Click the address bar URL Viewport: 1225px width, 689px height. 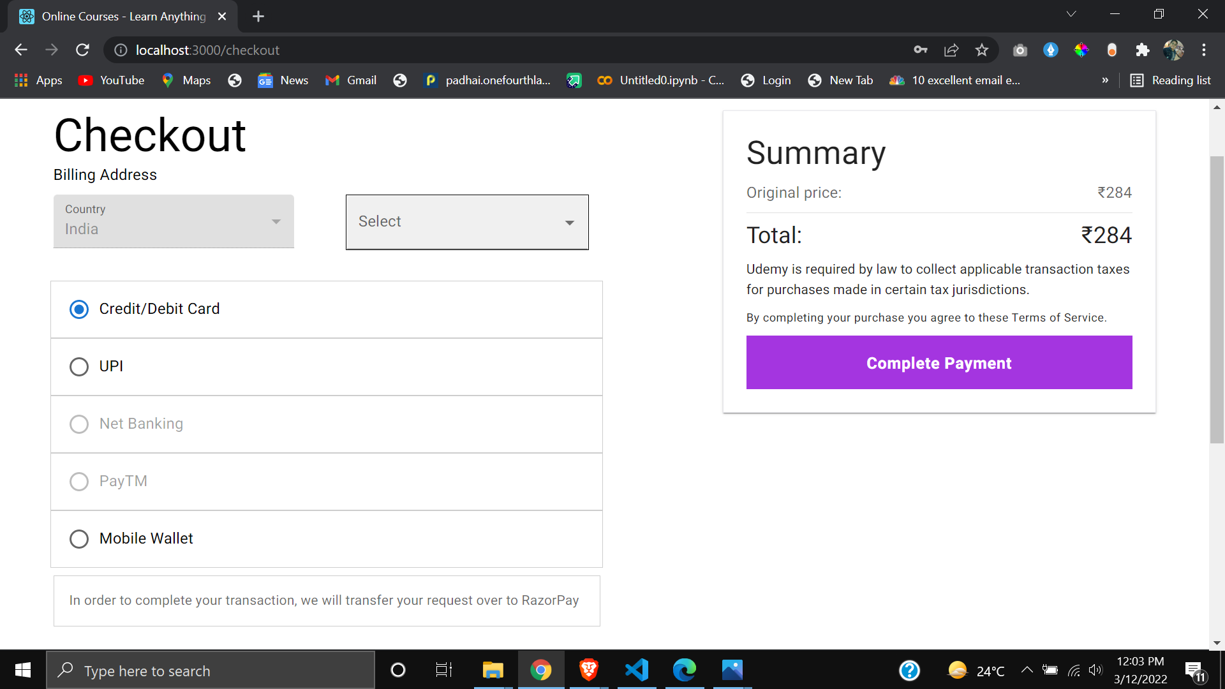coord(207,50)
